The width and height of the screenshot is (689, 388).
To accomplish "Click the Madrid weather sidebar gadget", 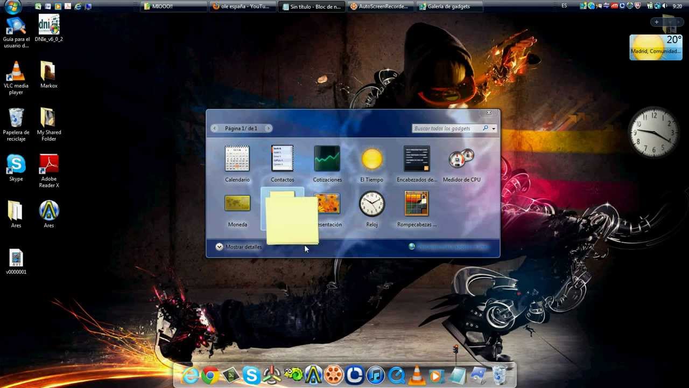I will [x=656, y=47].
